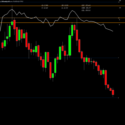The image size is (125, 125).
Task: Select the high value H: 3.25
Action: 65,5
